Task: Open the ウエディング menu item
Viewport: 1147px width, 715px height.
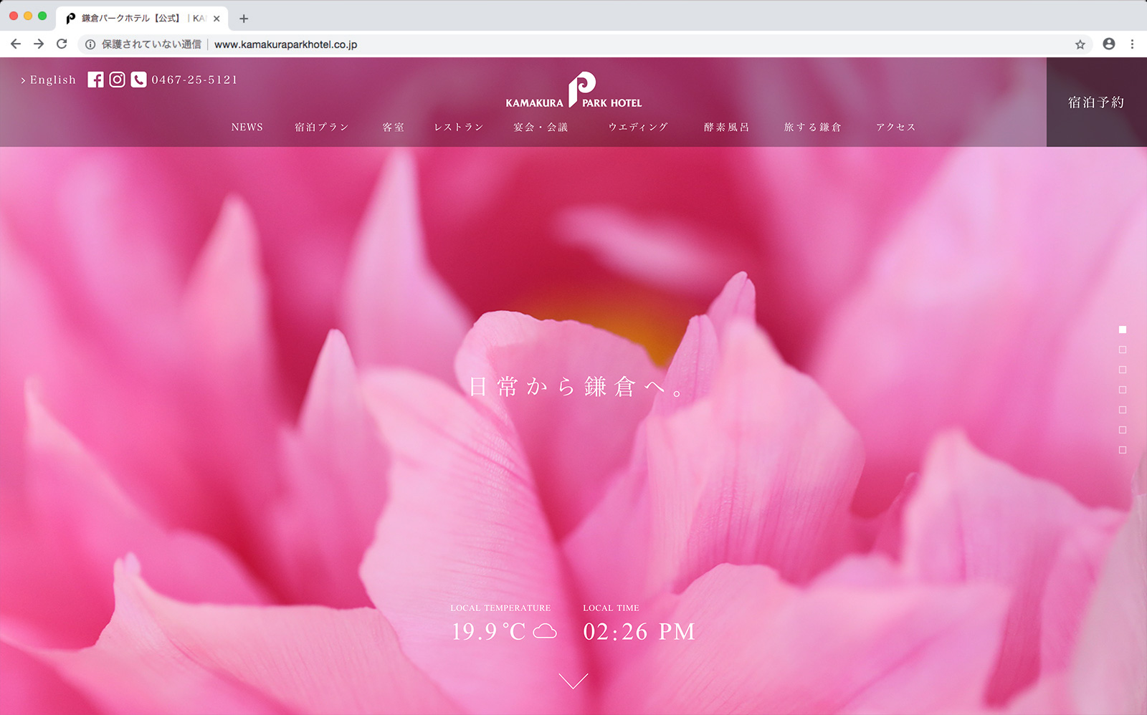Action: tap(638, 127)
